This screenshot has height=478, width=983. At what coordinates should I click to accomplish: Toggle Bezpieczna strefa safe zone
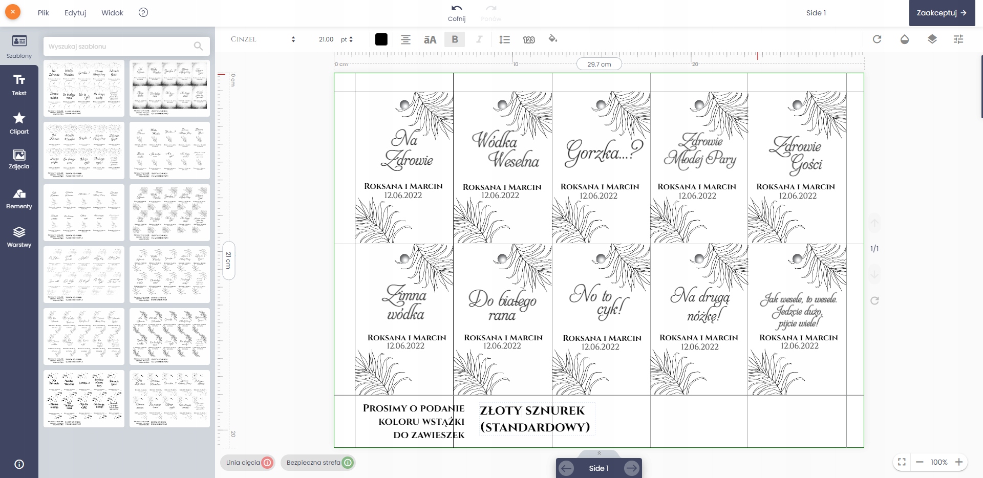318,463
